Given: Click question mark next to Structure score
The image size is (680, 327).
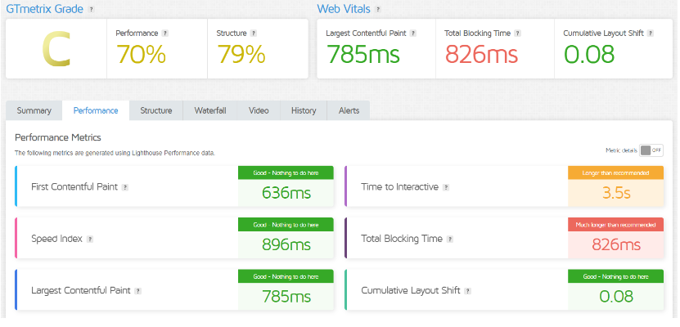Looking at the screenshot, I should pos(254,34).
